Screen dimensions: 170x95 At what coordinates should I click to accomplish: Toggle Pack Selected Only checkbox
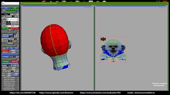coord(18,89)
